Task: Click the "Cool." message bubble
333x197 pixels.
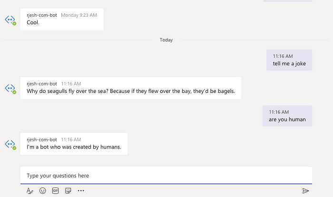Action: tap(62, 20)
